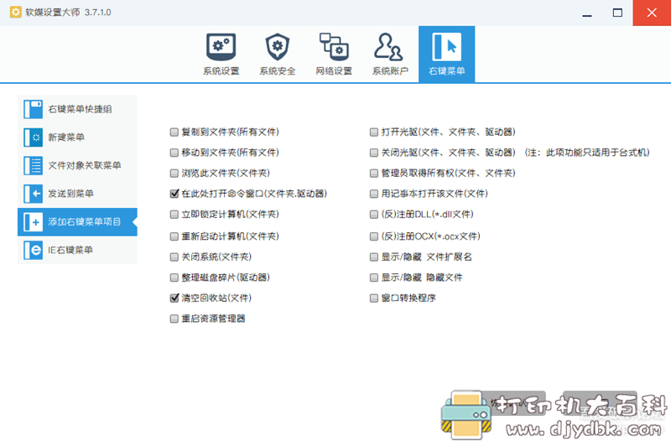Enable 整理磁盘碎片(驱动器) checkbox
The image size is (671, 441).
point(174,278)
